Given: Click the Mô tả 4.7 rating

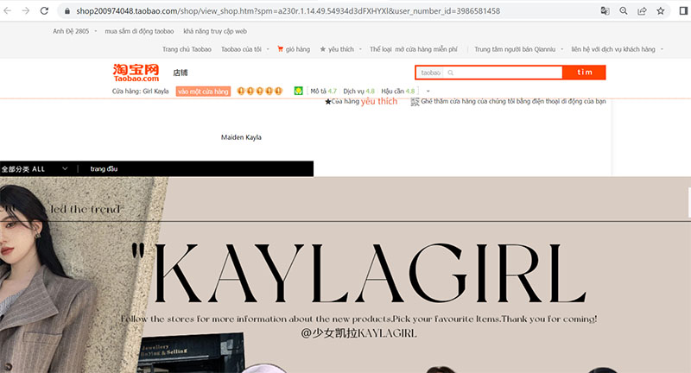Looking at the screenshot, I should pos(323,92).
